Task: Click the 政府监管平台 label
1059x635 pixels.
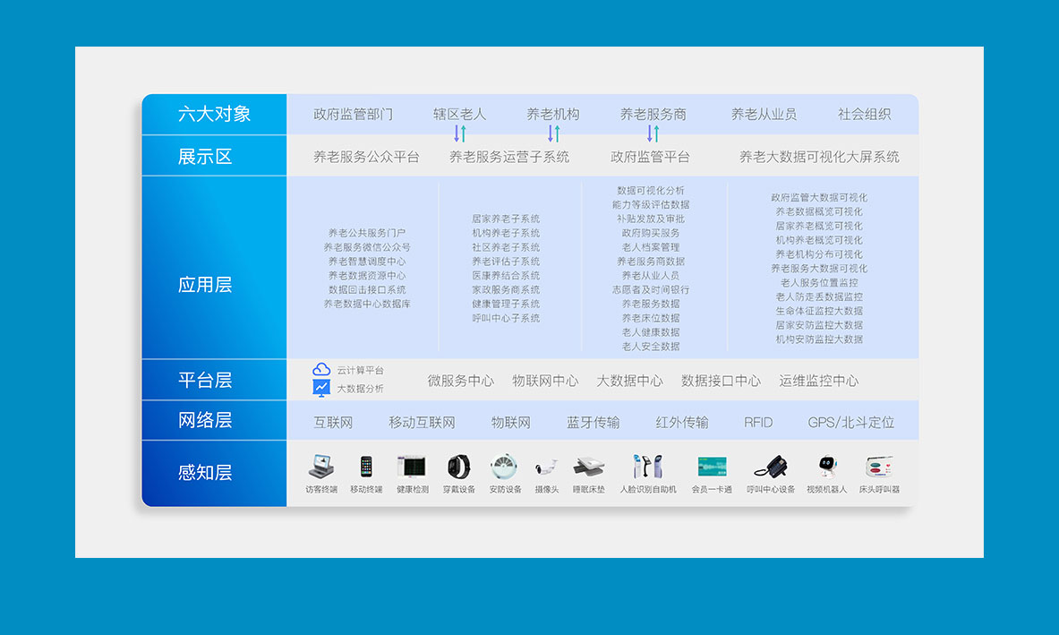Action: click(650, 157)
